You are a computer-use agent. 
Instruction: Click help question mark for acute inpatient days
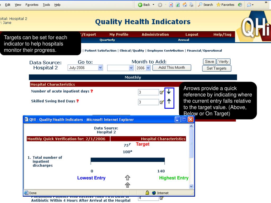(x=92, y=91)
